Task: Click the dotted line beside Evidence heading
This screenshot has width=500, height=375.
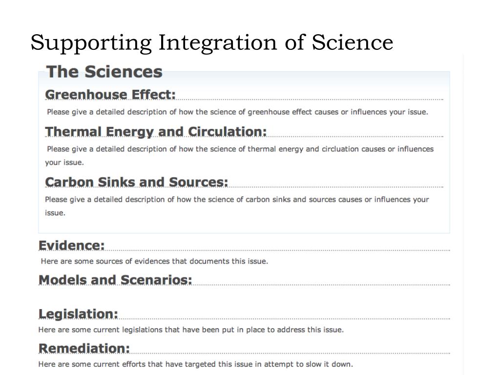Action: click(x=277, y=250)
